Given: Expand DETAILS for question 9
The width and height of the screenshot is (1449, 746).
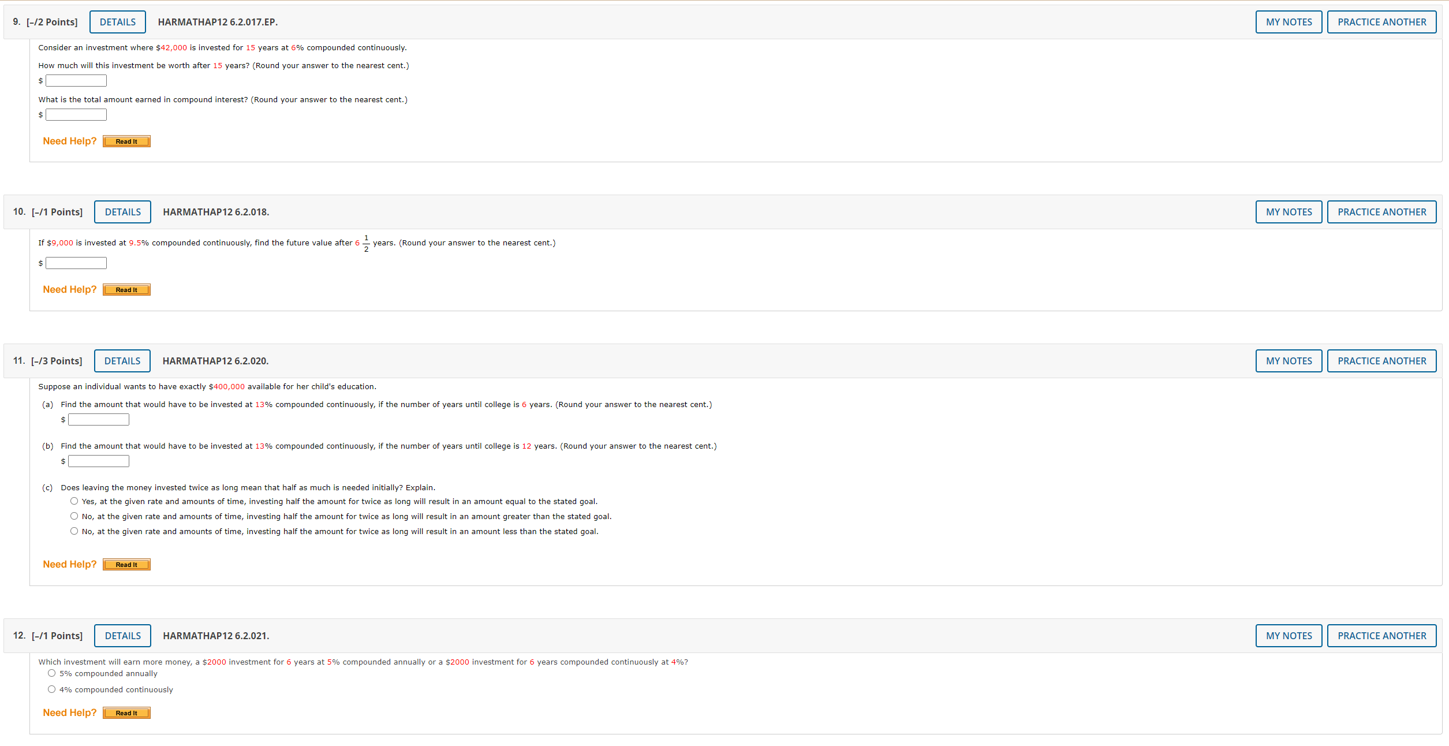Looking at the screenshot, I should [118, 22].
